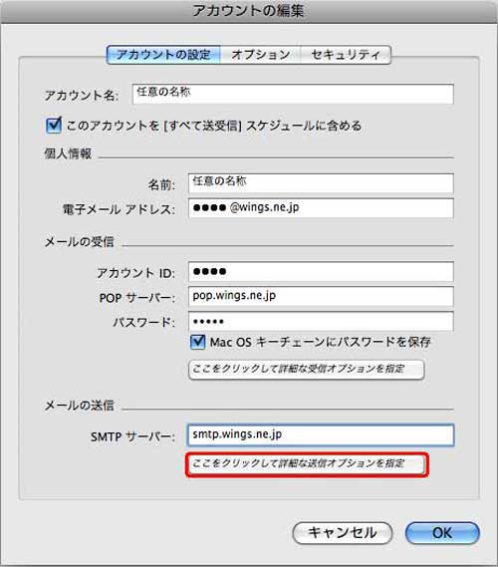This screenshot has width=498, height=567.
Task: Click the SMTP サーバー field
Action: [x=321, y=435]
